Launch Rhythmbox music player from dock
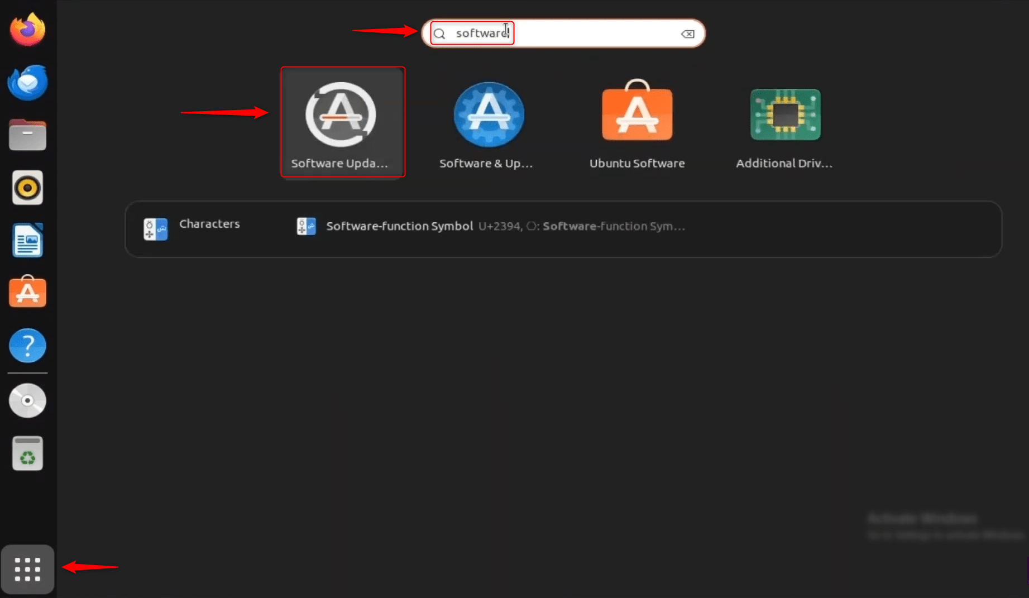This screenshot has height=598, width=1029. [27, 188]
